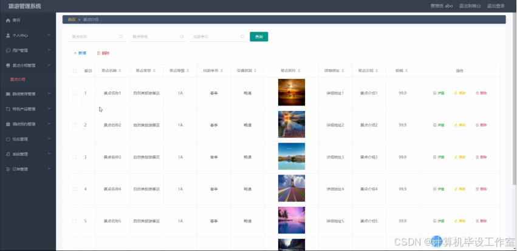The height and width of the screenshot is (251, 517).
Task: Expand the 个人中心 menu chevron
Action: 49,35
